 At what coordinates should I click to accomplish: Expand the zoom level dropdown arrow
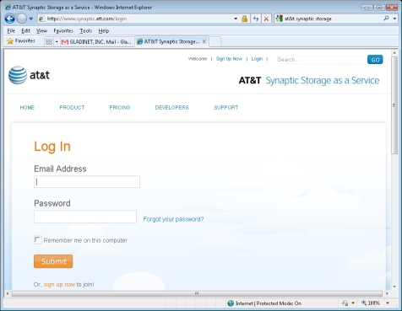pyautogui.click(x=388, y=303)
